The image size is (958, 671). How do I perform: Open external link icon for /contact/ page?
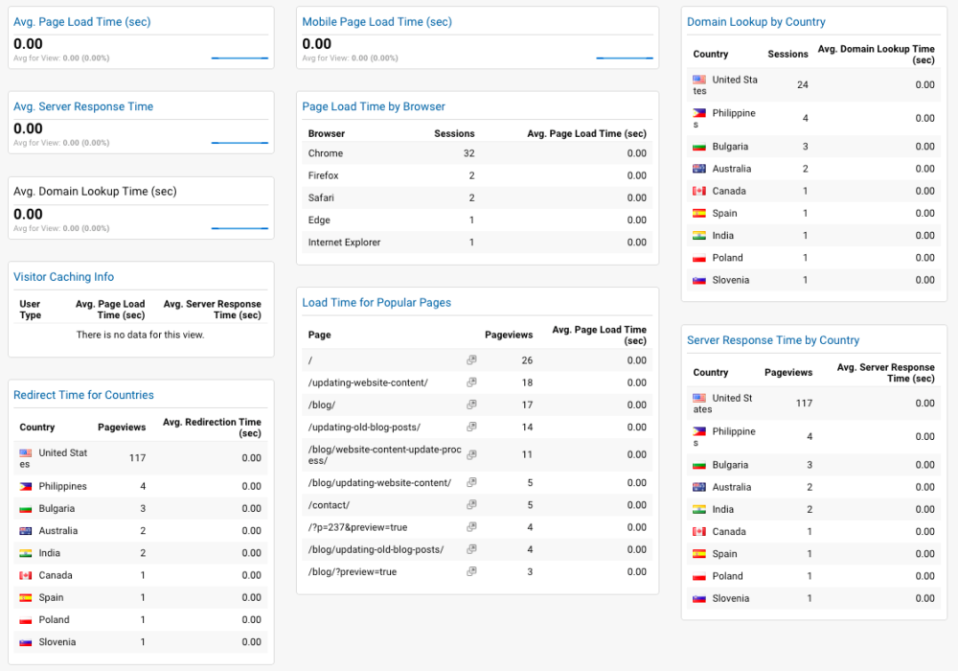pos(471,505)
